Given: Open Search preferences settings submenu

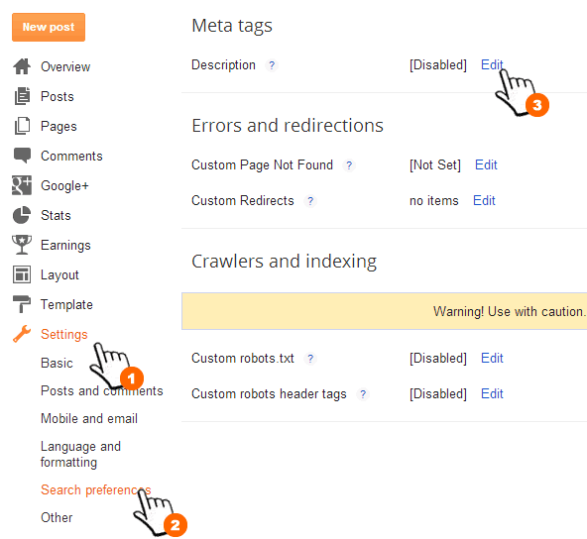Looking at the screenshot, I should [x=96, y=490].
